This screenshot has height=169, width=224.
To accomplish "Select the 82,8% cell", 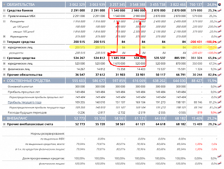I will click(212, 75).
